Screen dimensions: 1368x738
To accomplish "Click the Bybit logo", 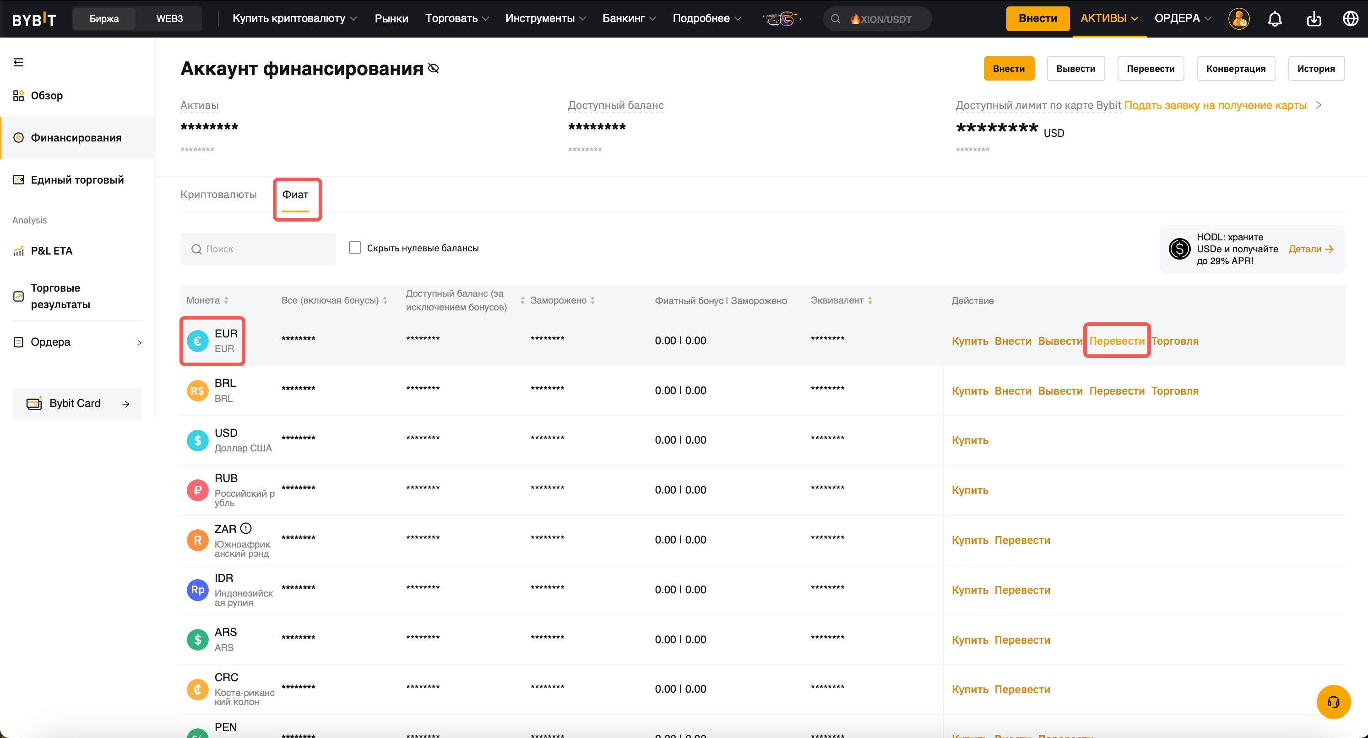I will pos(33,19).
